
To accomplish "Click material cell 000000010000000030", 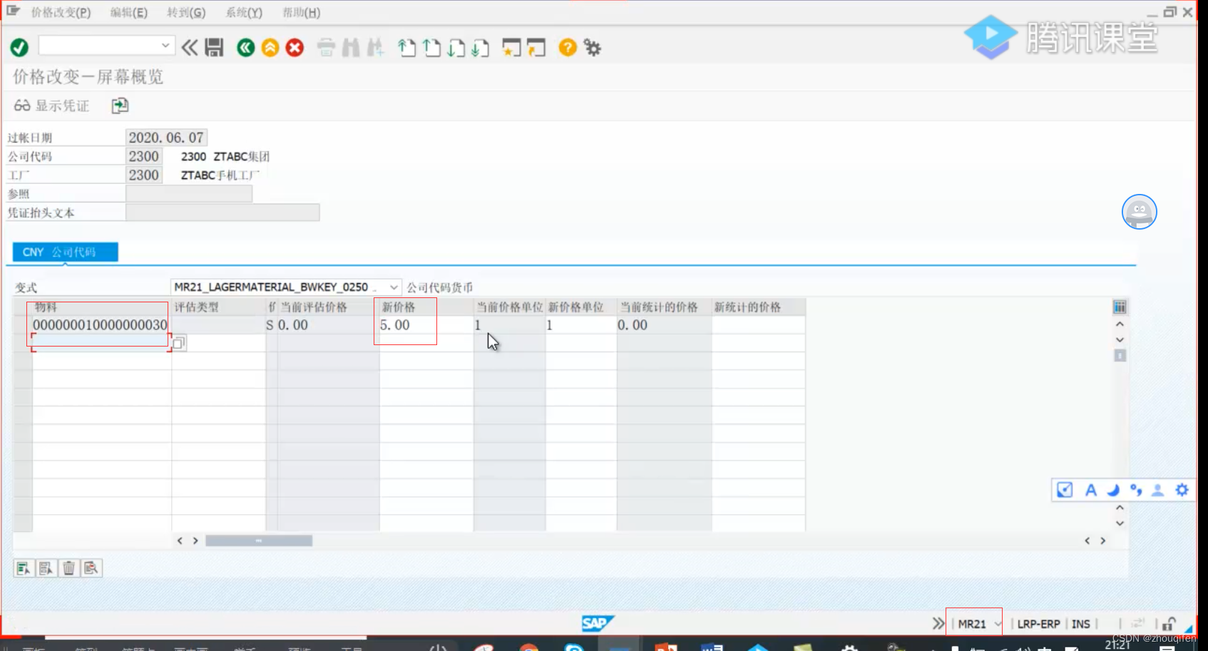I will point(101,325).
